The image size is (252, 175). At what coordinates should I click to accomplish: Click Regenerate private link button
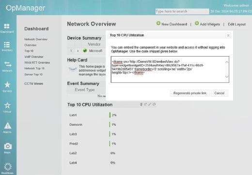pos(190,93)
